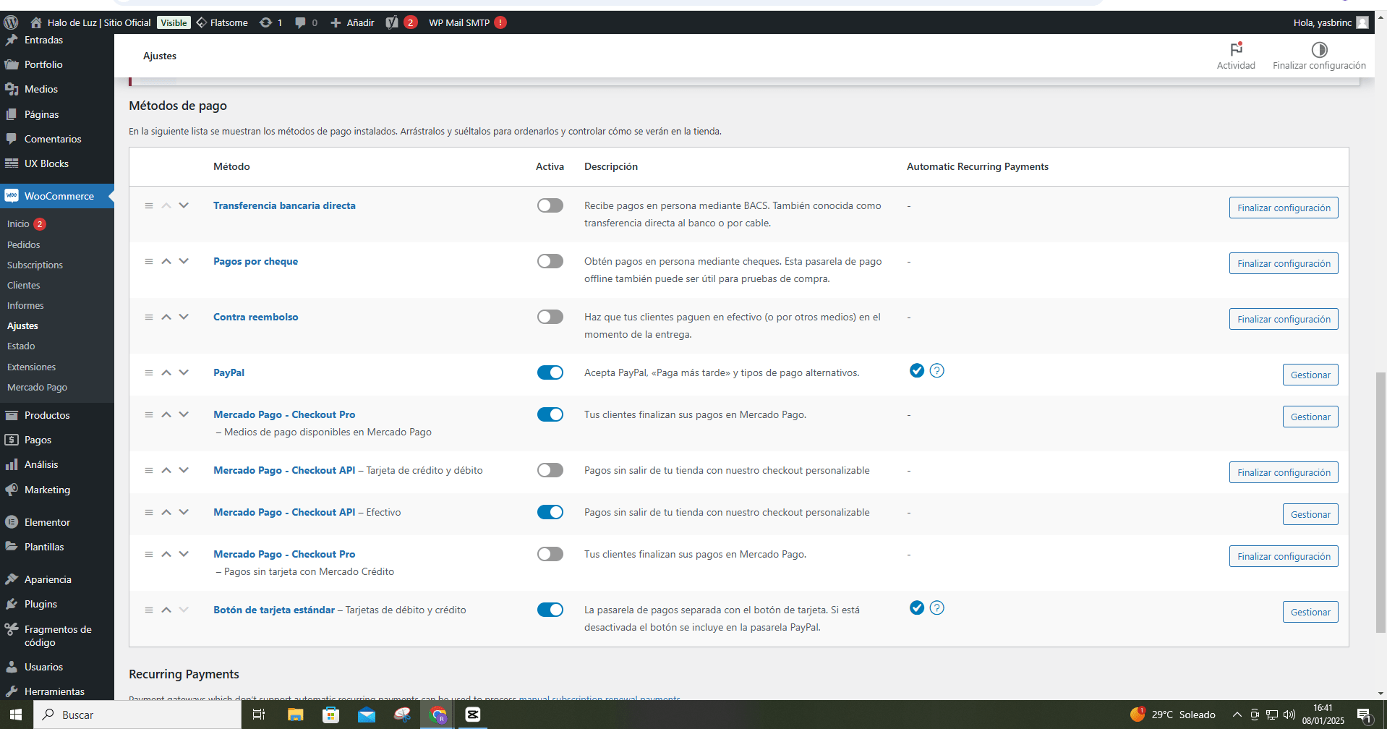
Task: Click Finalizar configuración for Mercado Crédito row
Action: 1284,556
